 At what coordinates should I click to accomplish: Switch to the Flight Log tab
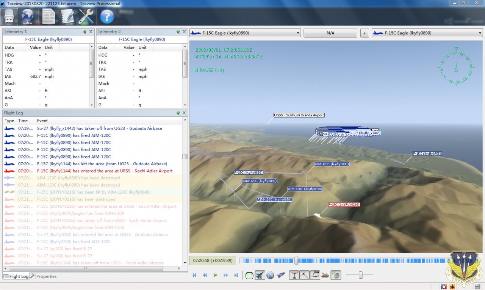[16, 276]
